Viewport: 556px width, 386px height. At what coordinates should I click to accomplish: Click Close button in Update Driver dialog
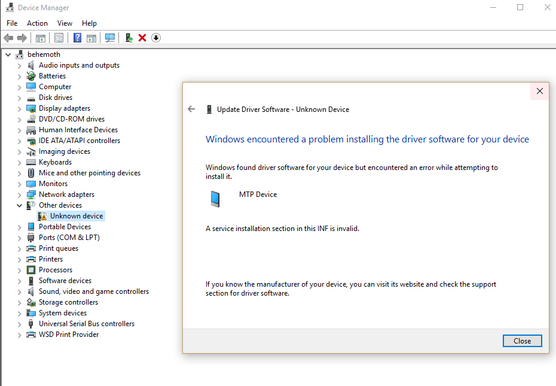pyautogui.click(x=523, y=341)
